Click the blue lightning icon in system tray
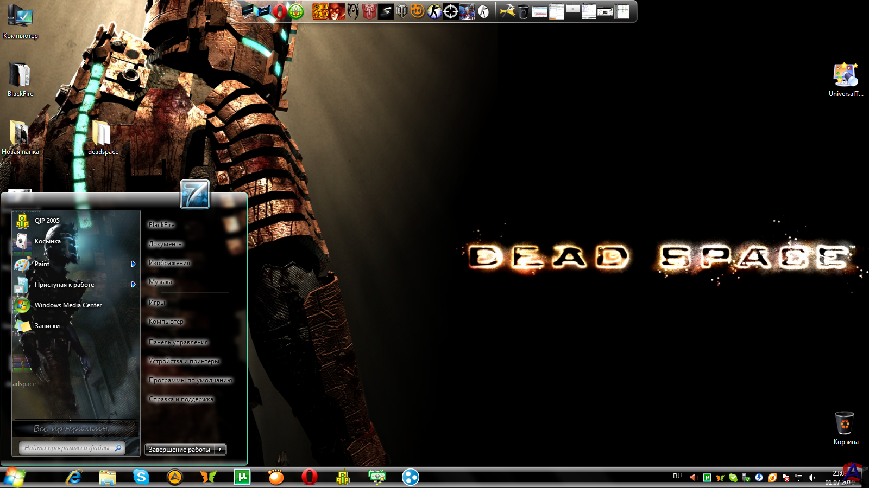The width and height of the screenshot is (869, 488). click(759, 478)
